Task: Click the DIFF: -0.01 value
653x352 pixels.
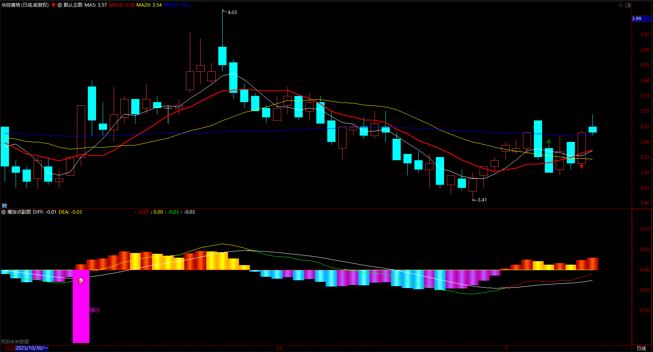Action: pyautogui.click(x=45, y=212)
